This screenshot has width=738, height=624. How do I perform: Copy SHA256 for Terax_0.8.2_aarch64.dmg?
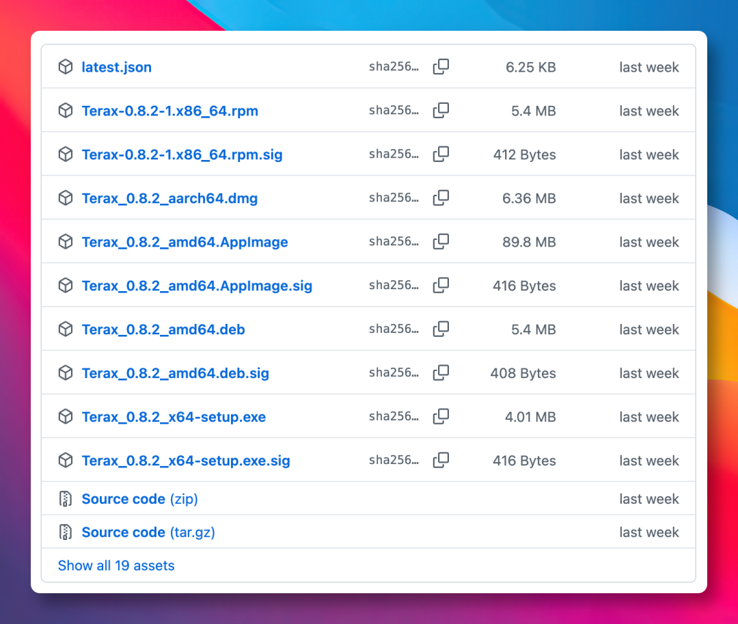(x=441, y=198)
